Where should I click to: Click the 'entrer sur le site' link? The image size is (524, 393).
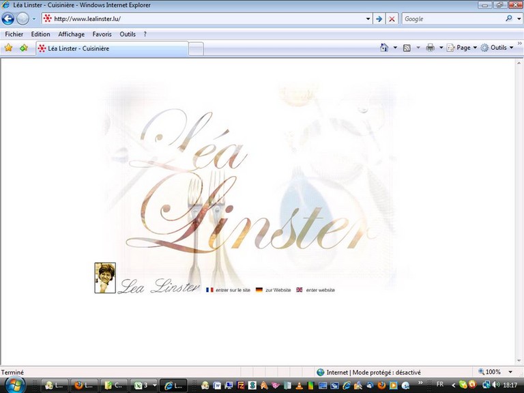click(x=233, y=290)
